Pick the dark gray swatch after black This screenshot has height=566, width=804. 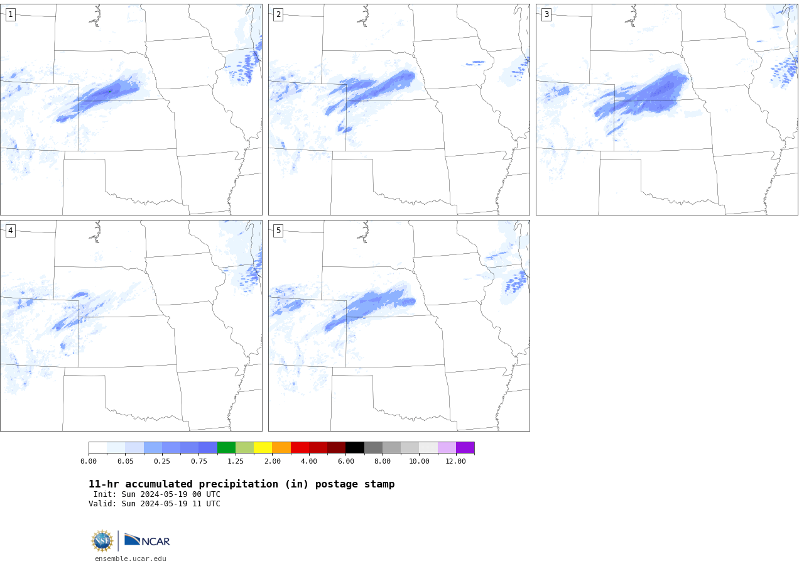[373, 447]
